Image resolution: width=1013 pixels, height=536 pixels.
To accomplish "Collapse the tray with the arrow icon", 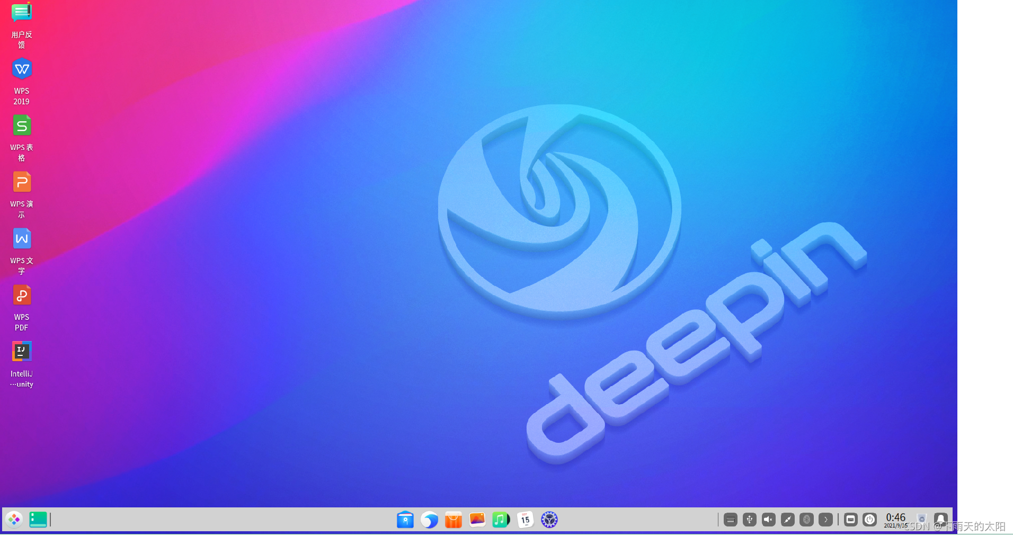I will (825, 520).
